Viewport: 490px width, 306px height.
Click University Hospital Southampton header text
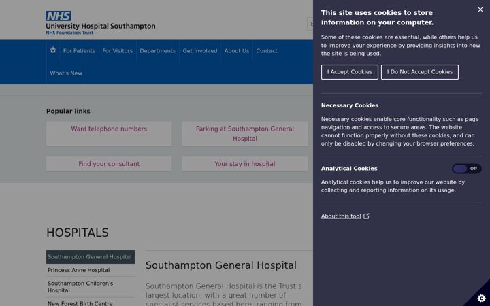101,27
